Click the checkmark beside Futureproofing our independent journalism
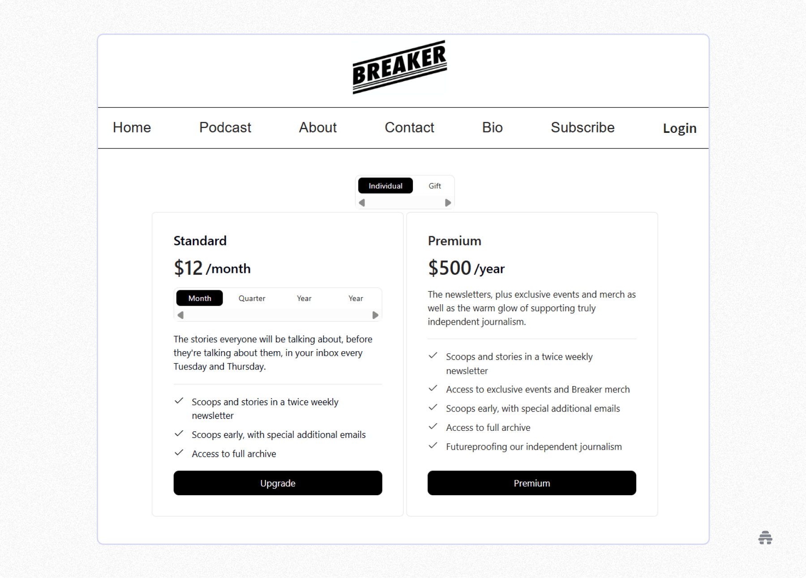This screenshot has height=578, width=806. [433, 446]
